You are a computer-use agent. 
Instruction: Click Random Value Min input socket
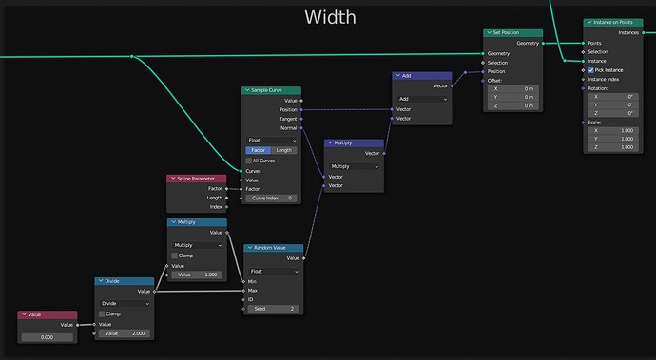click(243, 282)
